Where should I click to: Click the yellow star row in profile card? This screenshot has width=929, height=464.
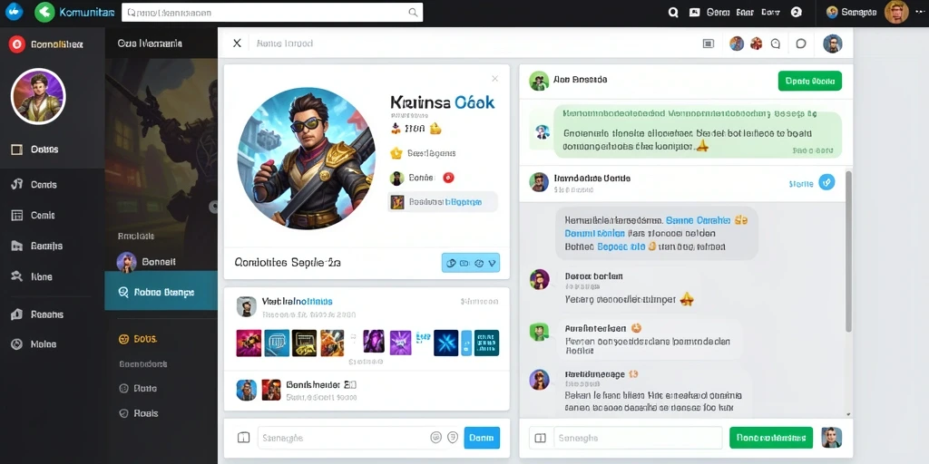pyautogui.click(x=423, y=153)
